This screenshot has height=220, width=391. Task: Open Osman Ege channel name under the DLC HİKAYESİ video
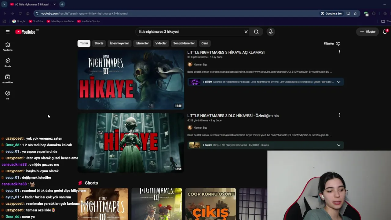(200, 128)
